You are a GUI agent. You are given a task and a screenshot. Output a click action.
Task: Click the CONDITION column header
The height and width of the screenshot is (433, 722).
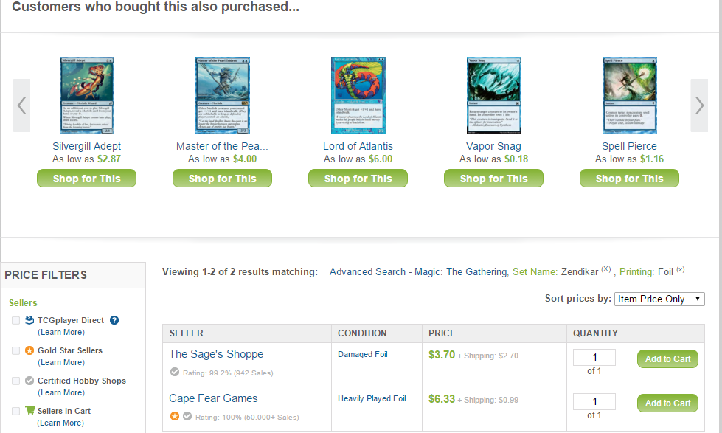pyautogui.click(x=362, y=333)
